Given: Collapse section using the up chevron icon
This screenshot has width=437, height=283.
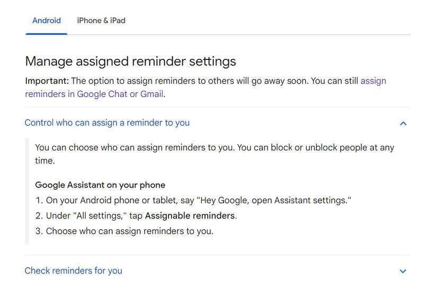Looking at the screenshot, I should click(403, 123).
